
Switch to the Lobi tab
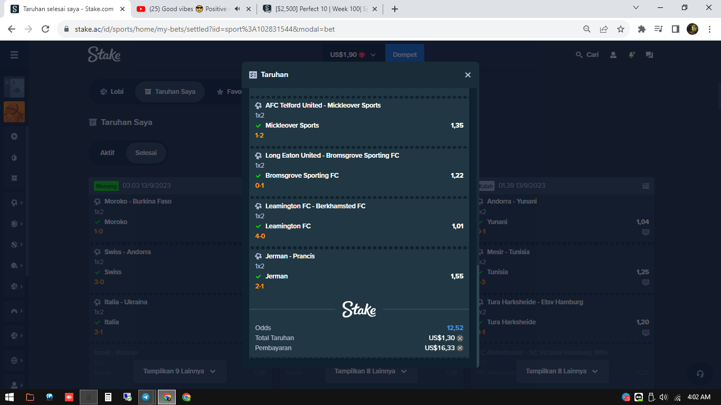point(112,92)
